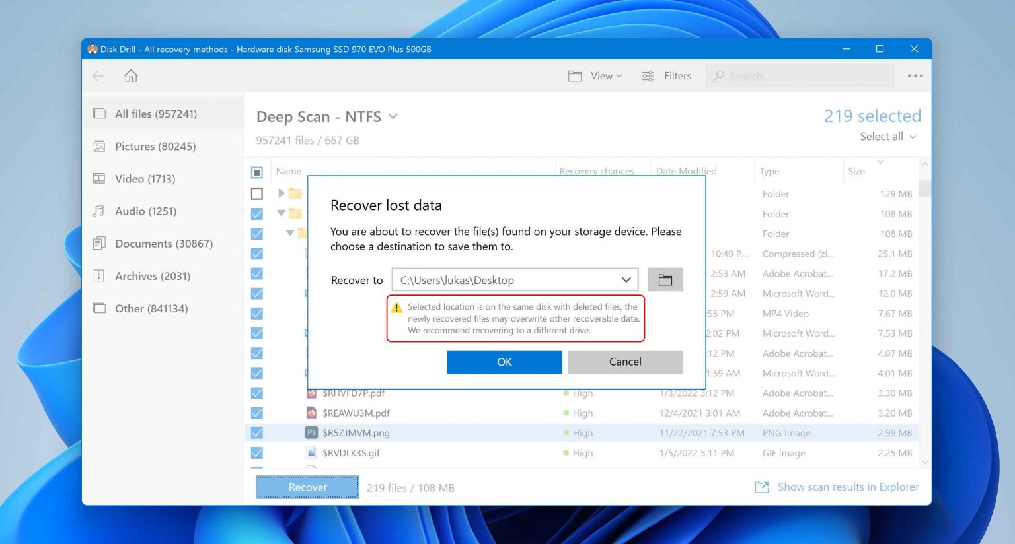Click the $RHVFD7P.pdf file icon

311,393
